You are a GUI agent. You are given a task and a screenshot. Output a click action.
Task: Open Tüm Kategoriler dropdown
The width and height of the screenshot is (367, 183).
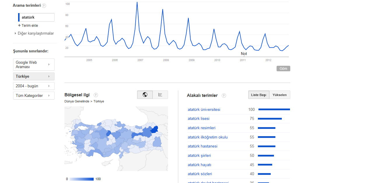click(x=34, y=96)
